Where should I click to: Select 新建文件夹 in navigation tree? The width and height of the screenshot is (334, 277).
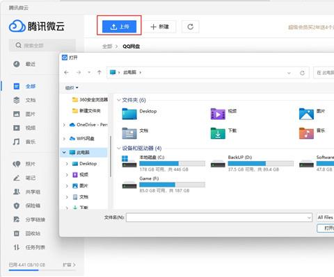[x=87, y=111]
